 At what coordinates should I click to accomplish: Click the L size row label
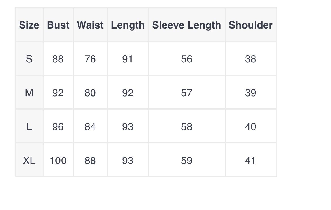tap(29, 127)
